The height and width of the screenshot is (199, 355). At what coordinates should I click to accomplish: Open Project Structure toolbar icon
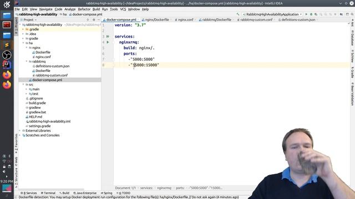pos(341,14)
